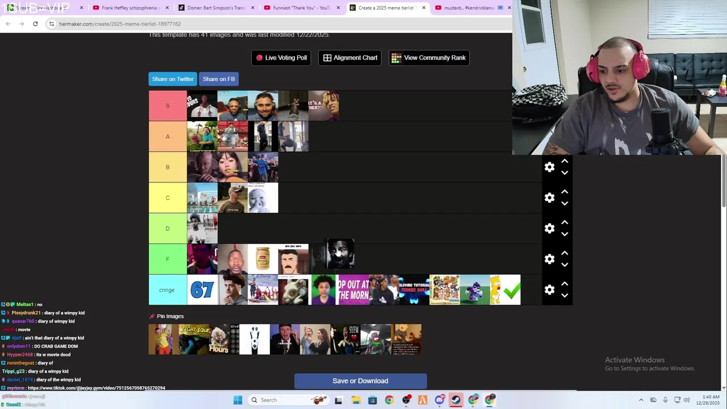Move the C tier row down
Viewport: 727px width, 409px height.
(565, 203)
